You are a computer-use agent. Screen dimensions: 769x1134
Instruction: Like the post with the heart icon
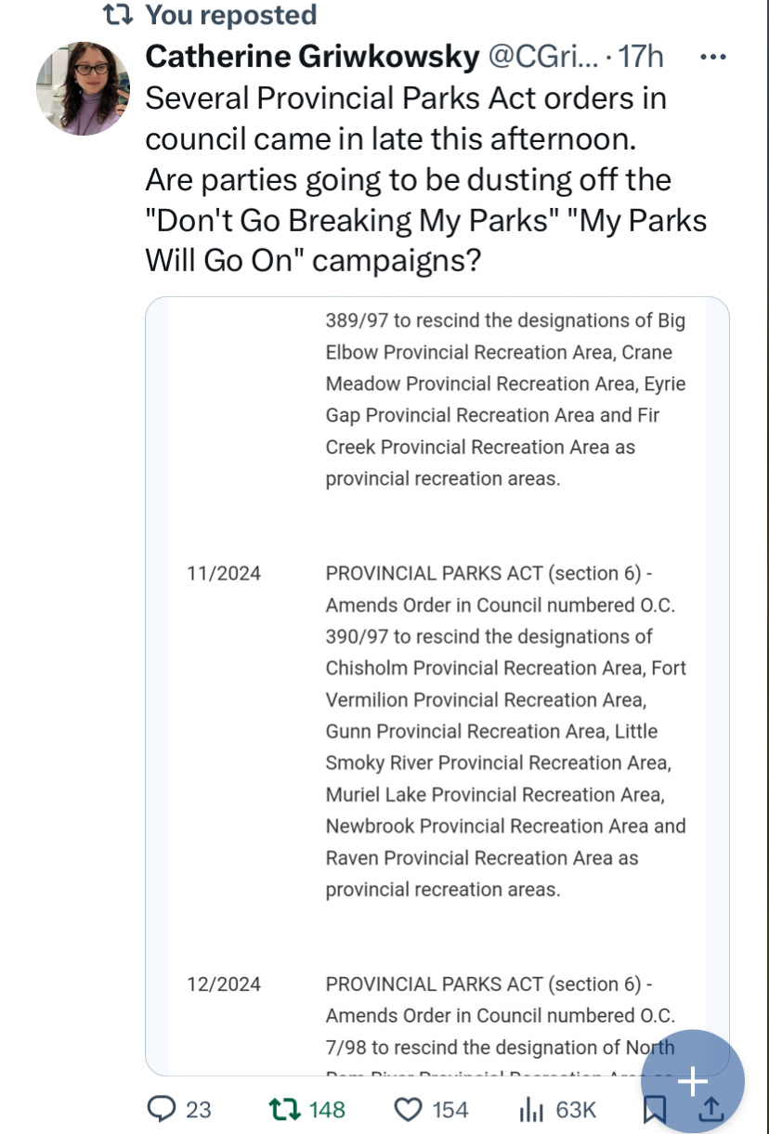pos(408,1108)
